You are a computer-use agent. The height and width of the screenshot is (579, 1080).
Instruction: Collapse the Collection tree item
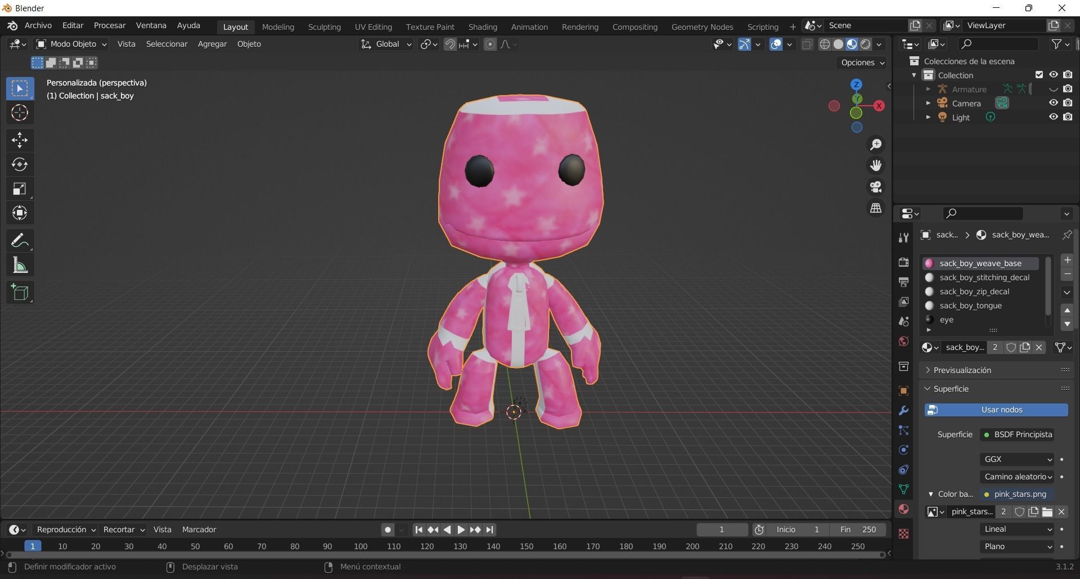pos(914,75)
